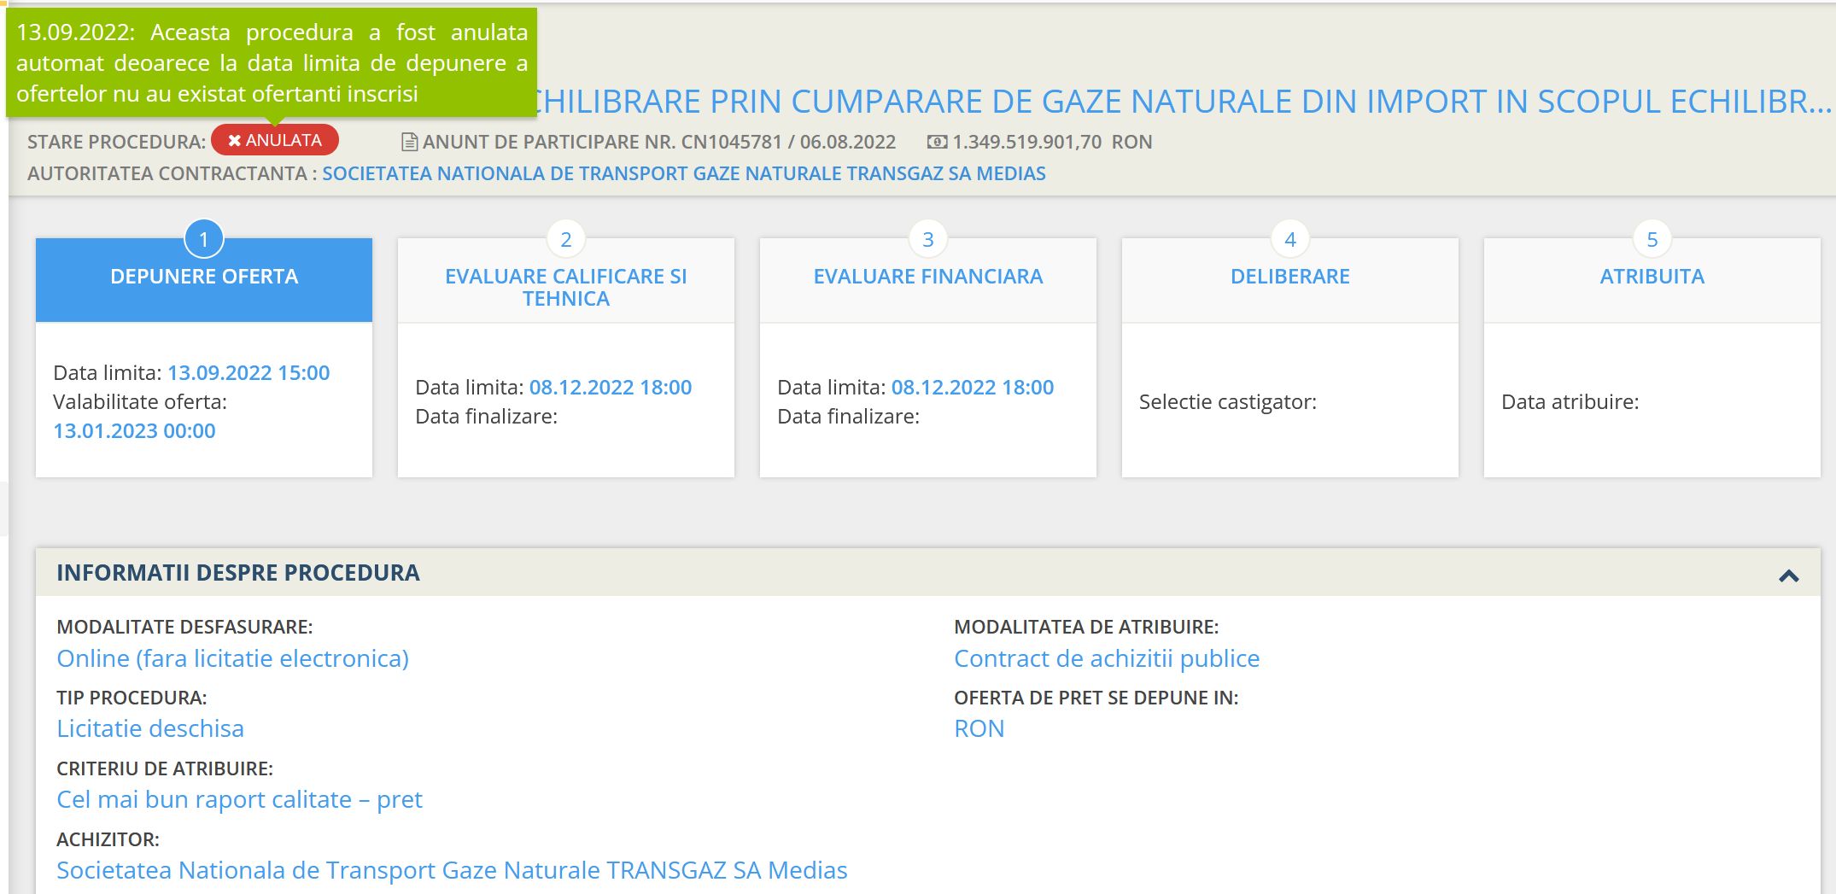The width and height of the screenshot is (1836, 894).
Task: Click step number 2 circle
Action: [x=566, y=240]
